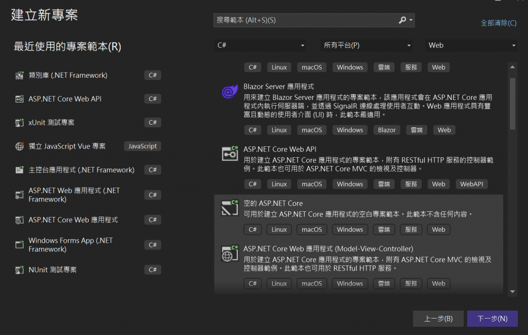Screen dimensions: 528x335
Task: Click the ASP.NET Core Web 應用程式 recent icon
Action: point(20,220)
